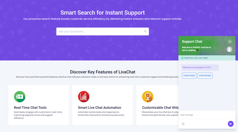Image resolution: width=238 pixels, height=132 pixels.
Task: Click the red Smart Live Chat Automation icon
Action: point(84,96)
